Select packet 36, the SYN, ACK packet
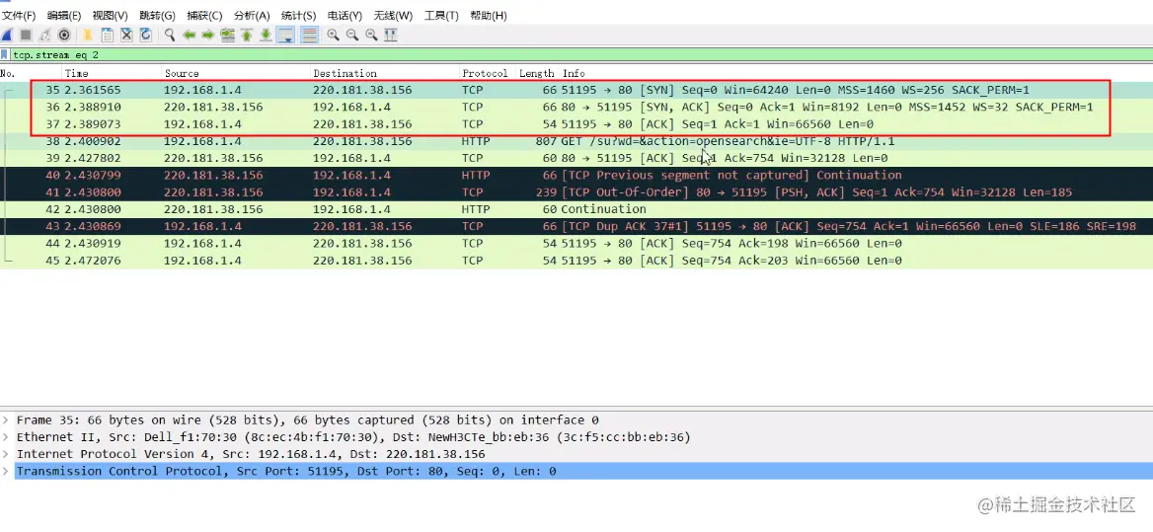The width and height of the screenshot is (1153, 532). [x=576, y=108]
